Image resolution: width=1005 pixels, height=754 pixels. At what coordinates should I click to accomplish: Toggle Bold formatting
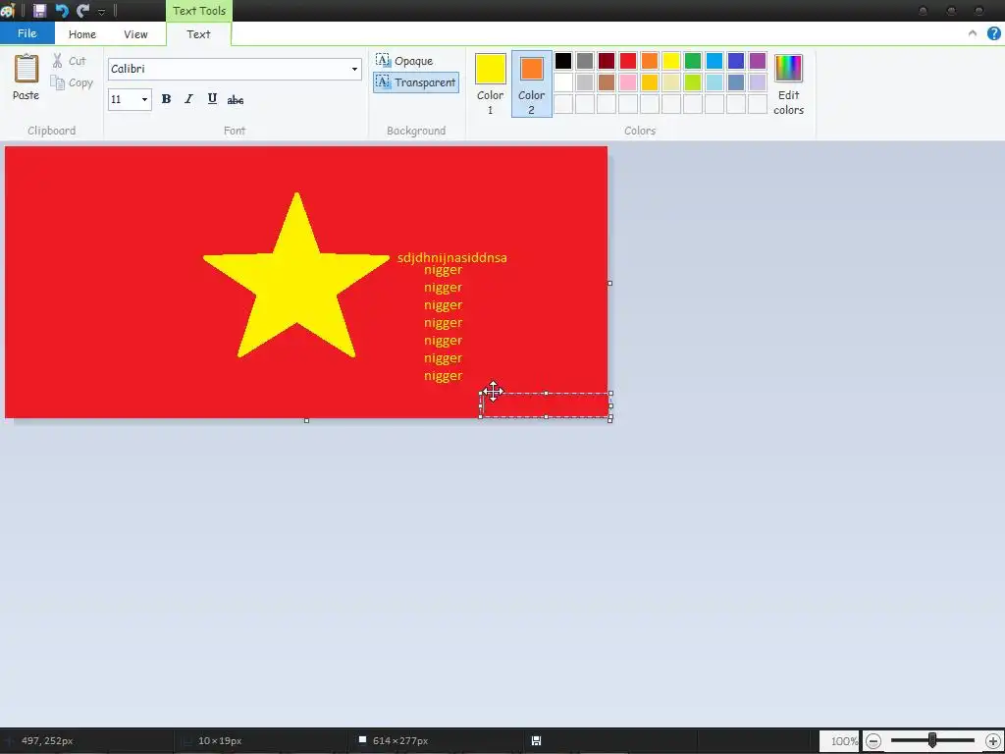pyautogui.click(x=166, y=99)
